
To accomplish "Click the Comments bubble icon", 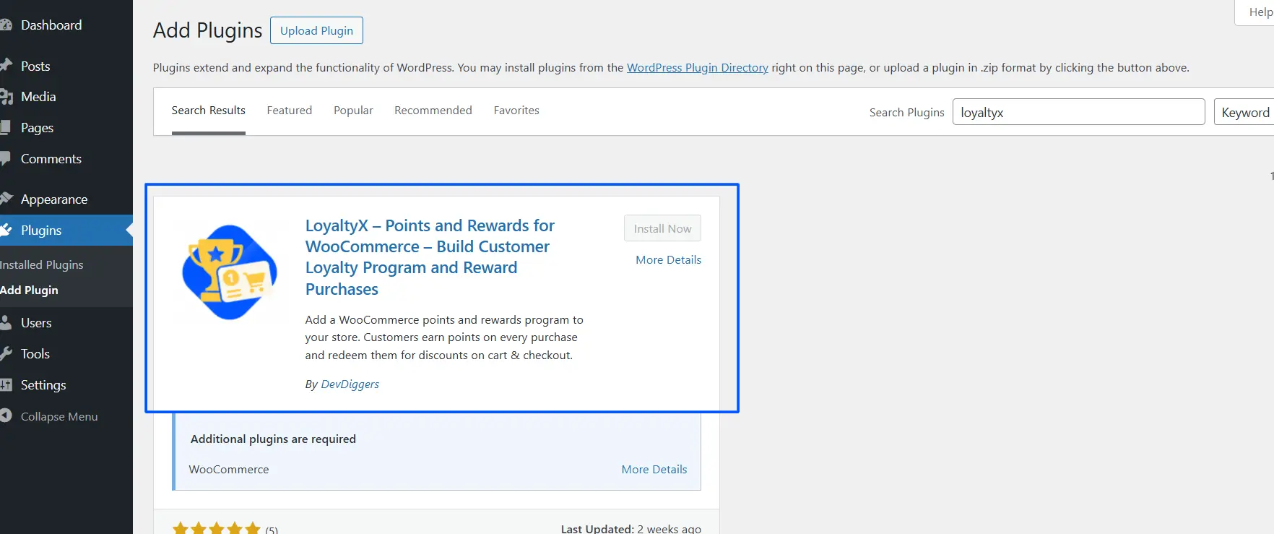I will pyautogui.click(x=6, y=159).
